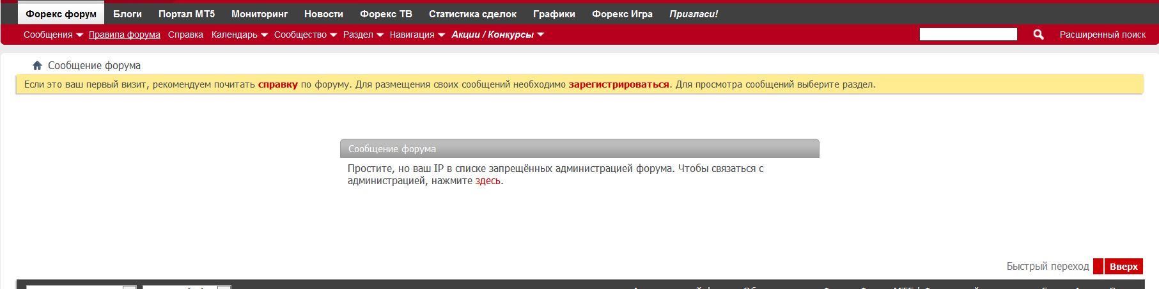
Task: Switch to the Графики tab
Action: point(554,14)
